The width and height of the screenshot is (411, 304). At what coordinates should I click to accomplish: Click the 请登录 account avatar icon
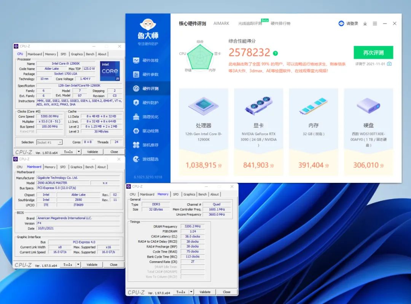[x=341, y=23]
